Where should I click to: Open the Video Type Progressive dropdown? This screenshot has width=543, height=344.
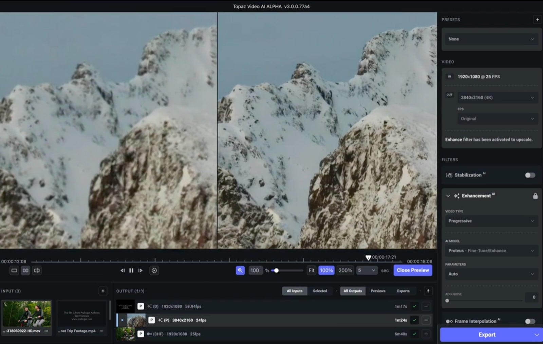tap(491, 221)
